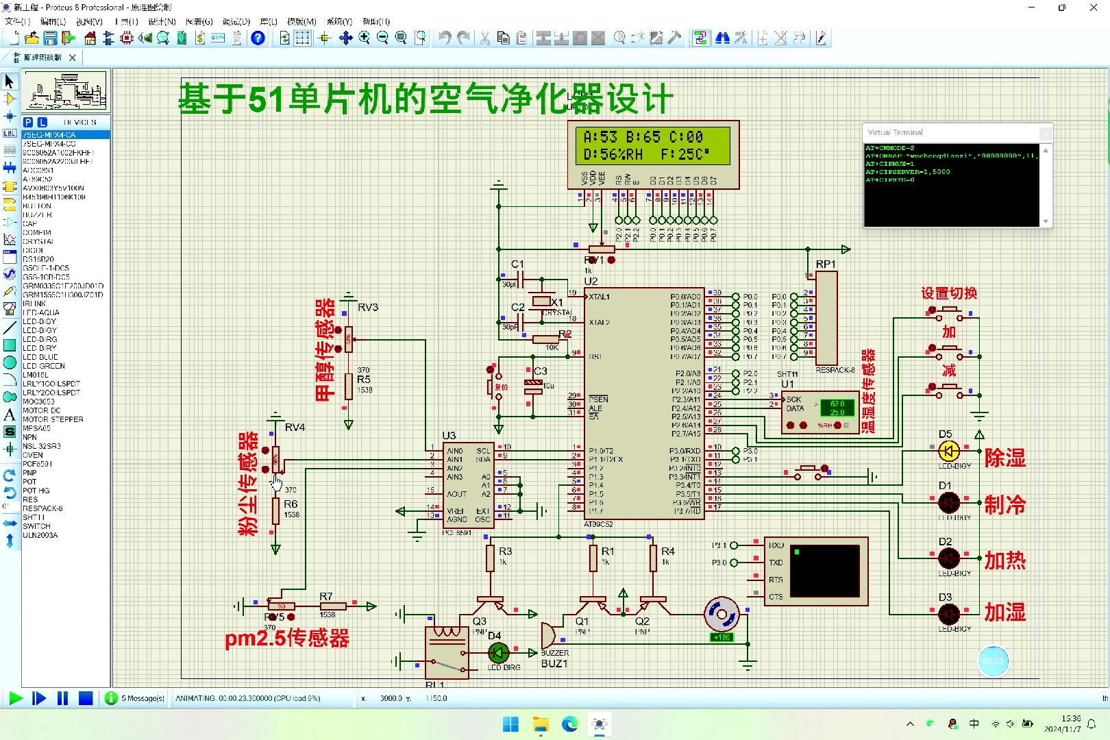Image resolution: width=1110 pixels, height=740 pixels.
Task: Select the Graph Mode tool
Action: coord(9,239)
